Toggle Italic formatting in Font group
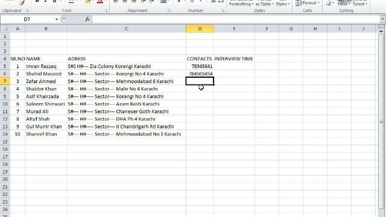 click(46, 1)
